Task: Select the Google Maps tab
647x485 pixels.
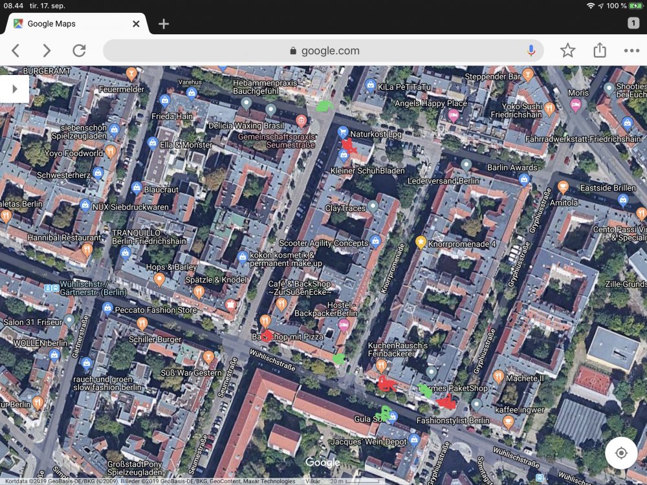Action: (x=71, y=24)
